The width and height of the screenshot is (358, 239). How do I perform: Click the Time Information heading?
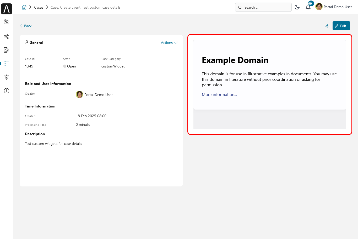[x=40, y=106]
